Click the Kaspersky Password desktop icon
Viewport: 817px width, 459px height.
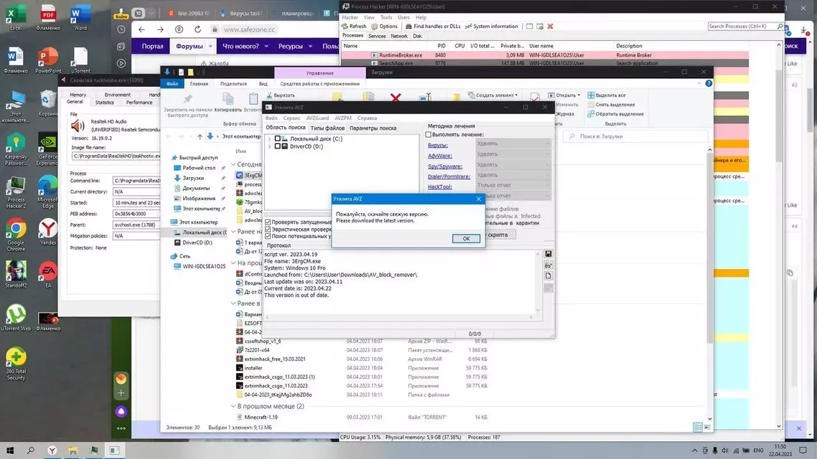pos(16,150)
